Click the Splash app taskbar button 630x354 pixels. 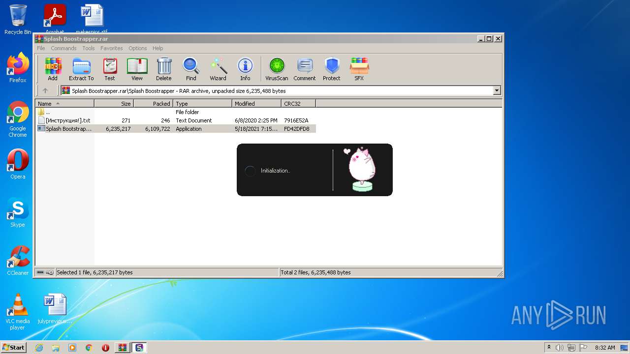(x=139, y=348)
